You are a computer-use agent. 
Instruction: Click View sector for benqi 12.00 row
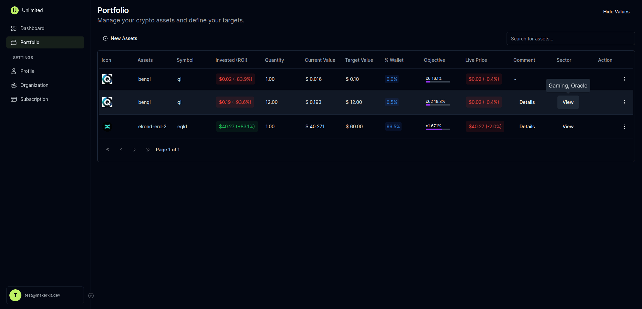568,102
